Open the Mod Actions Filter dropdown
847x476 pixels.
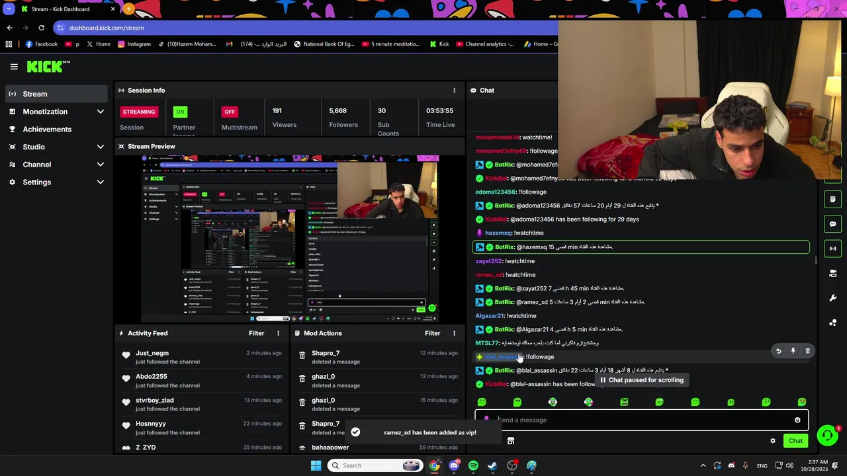[432, 333]
